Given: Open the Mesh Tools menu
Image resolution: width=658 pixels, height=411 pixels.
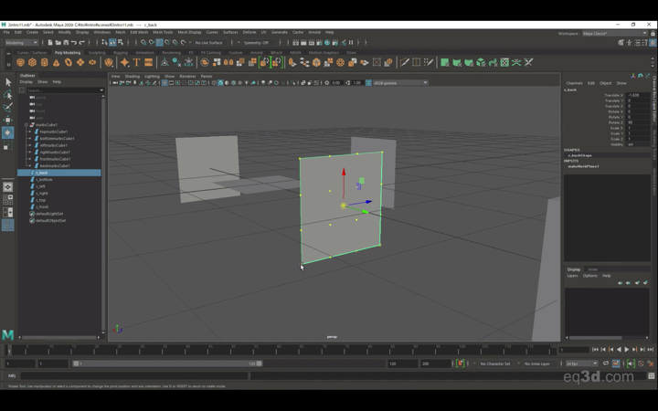Looking at the screenshot, I should 163,32.
